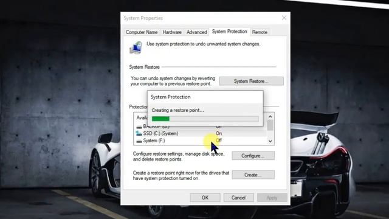Viewport: 389px width, 219px height.
Task: Click the restore point green progress bar
Action: pos(160,119)
